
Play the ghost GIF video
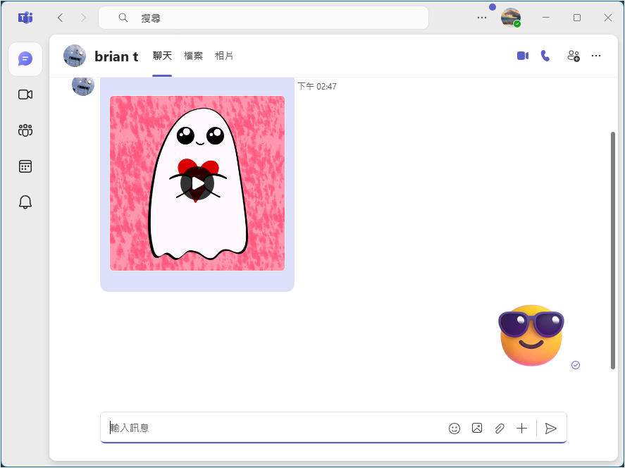(x=197, y=183)
